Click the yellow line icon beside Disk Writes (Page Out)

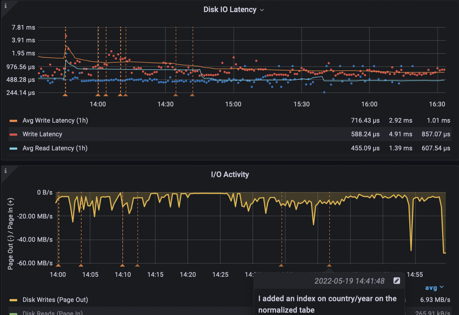[x=13, y=299]
